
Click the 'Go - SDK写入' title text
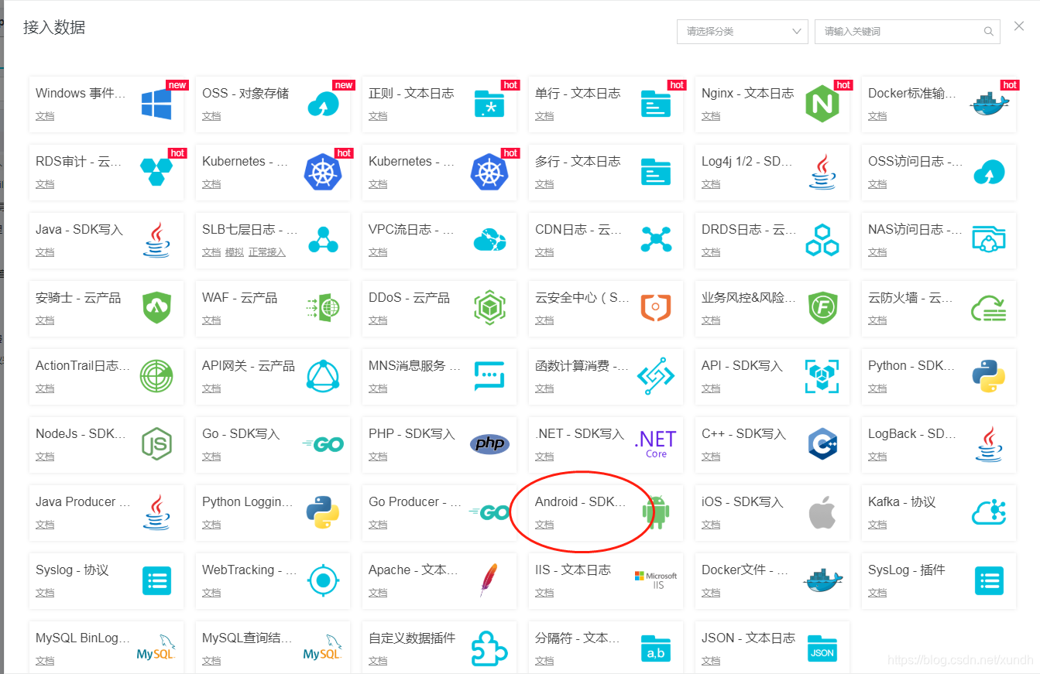pos(241,433)
